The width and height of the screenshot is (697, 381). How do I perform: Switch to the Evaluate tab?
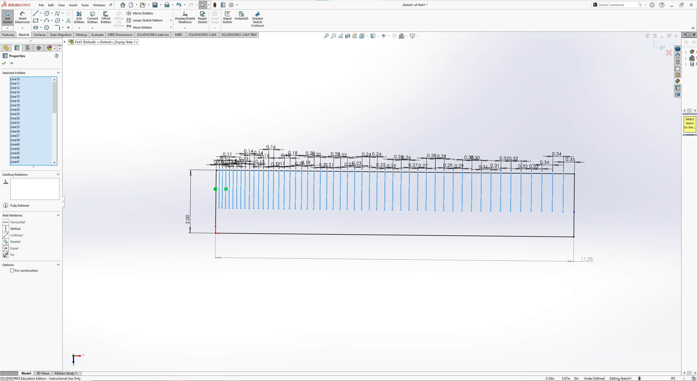97,35
